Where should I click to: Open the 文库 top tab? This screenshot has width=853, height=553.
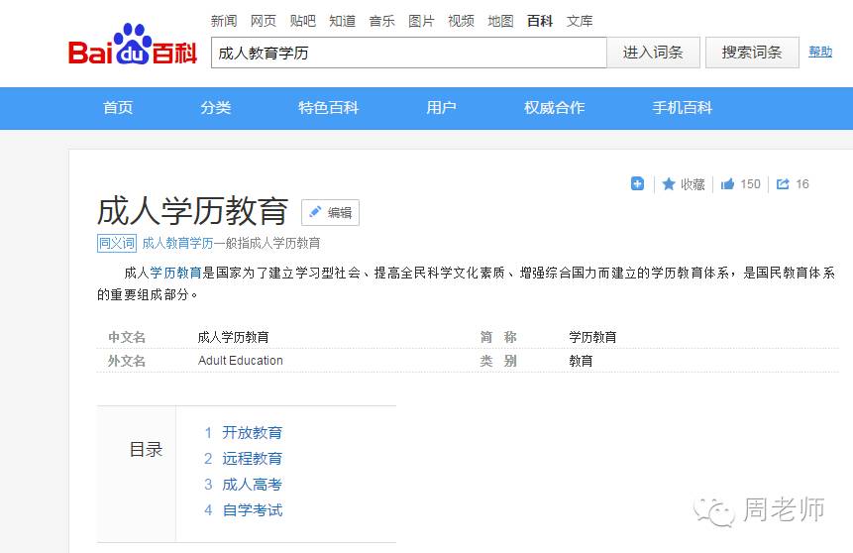(580, 21)
